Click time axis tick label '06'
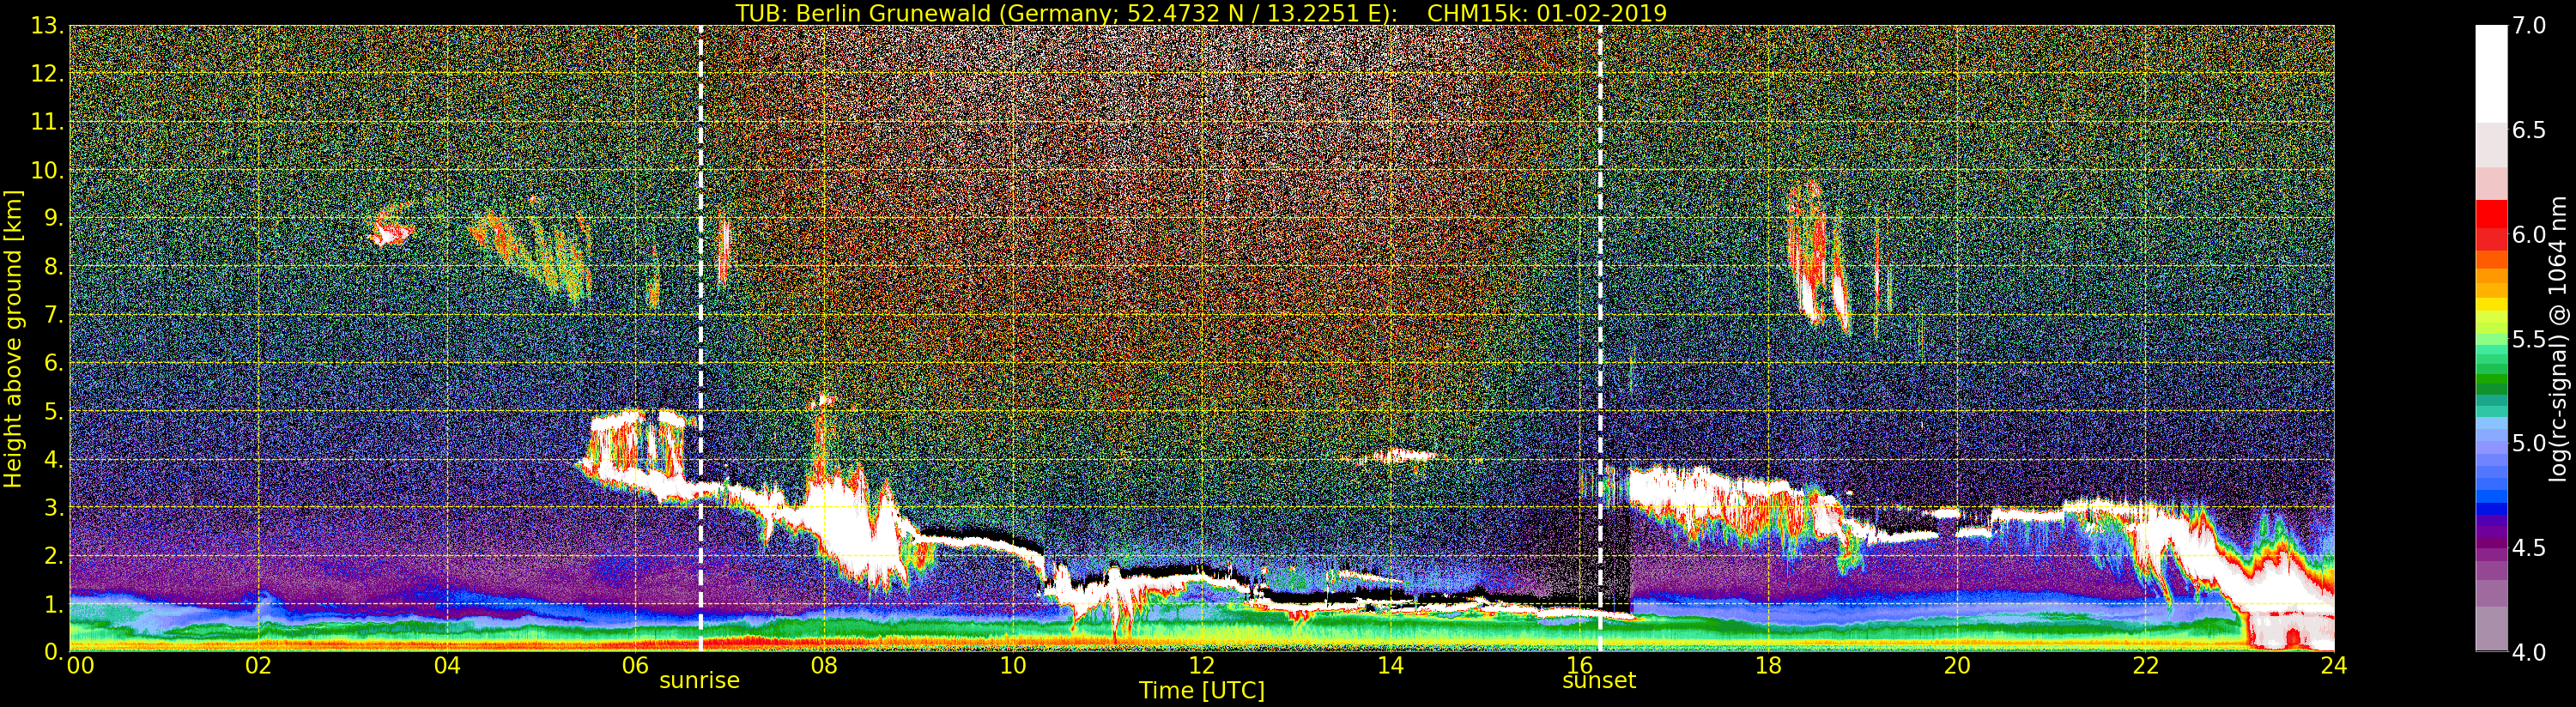This screenshot has height=707, width=2576. click(636, 666)
